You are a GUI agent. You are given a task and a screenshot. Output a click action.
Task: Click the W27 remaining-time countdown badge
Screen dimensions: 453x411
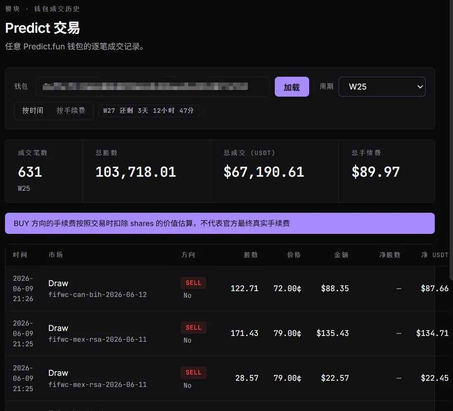coord(148,111)
